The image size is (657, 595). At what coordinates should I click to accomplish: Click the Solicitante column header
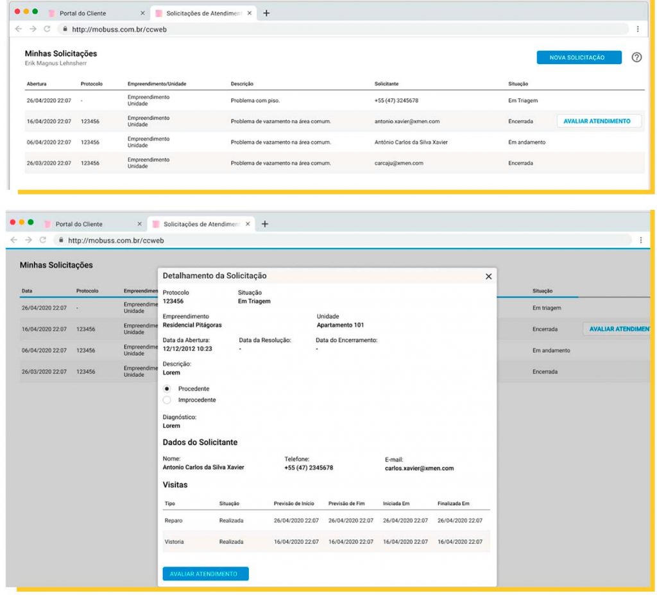[x=386, y=84]
